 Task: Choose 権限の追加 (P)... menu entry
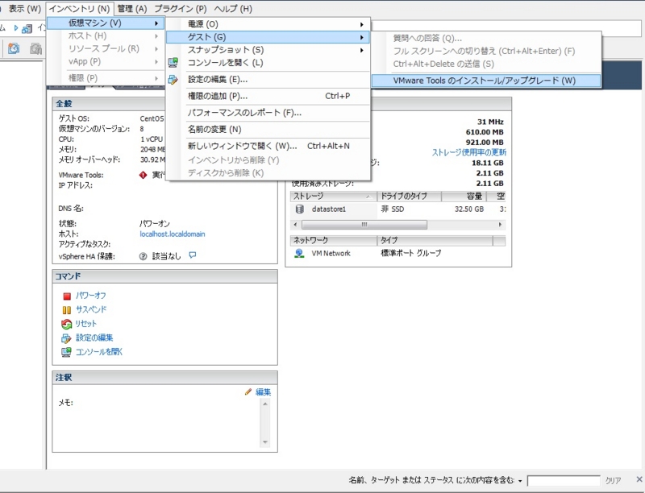pos(268,96)
